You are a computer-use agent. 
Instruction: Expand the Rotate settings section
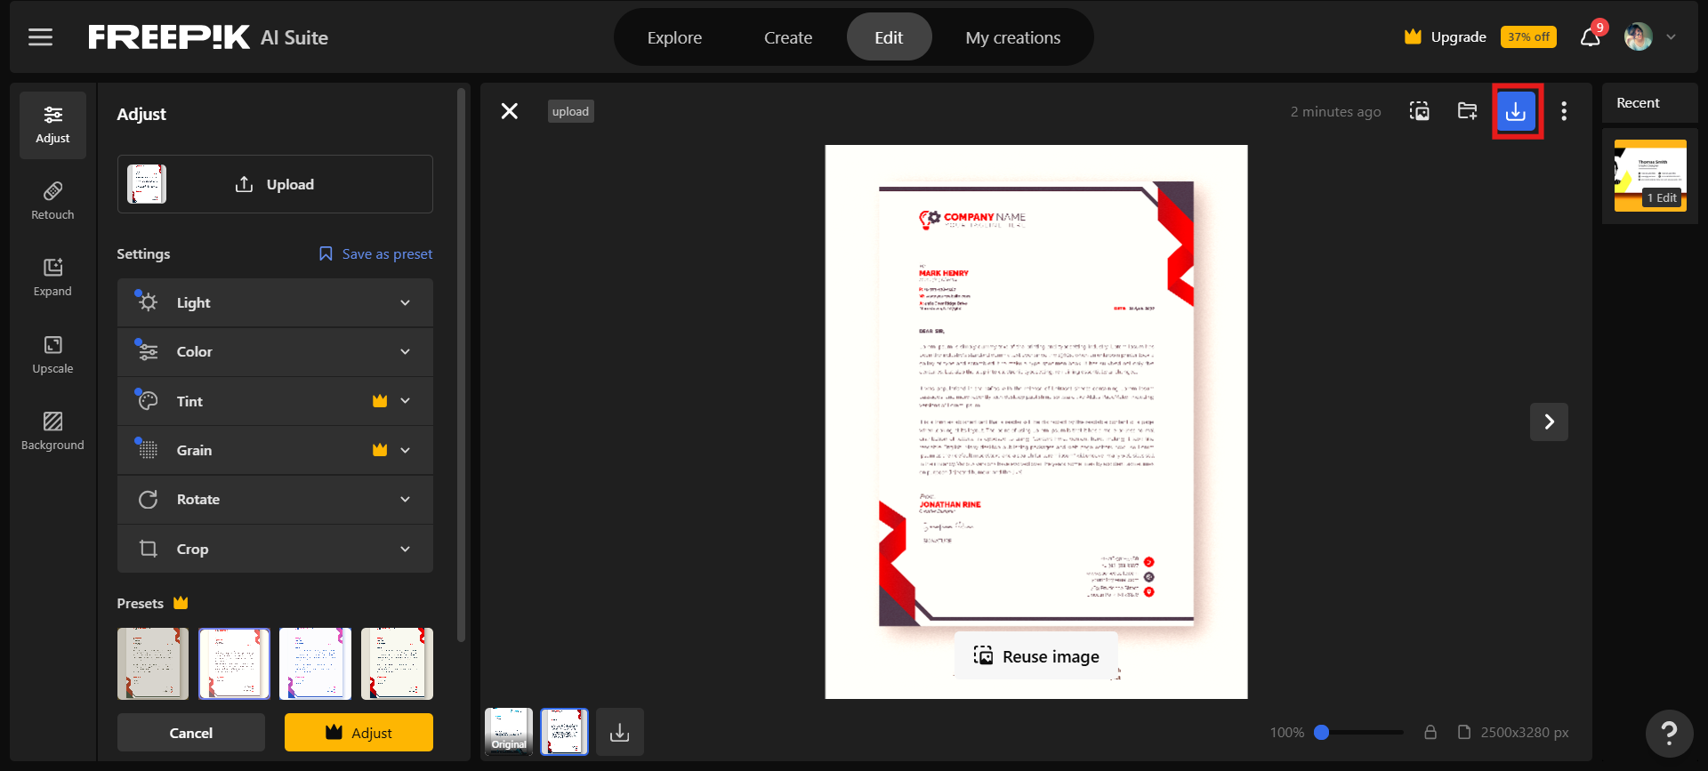[x=275, y=500]
